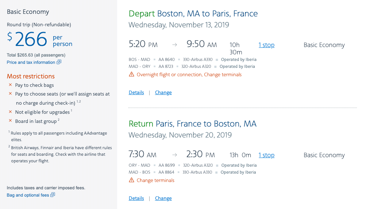Click the X icon beside Pay to choose seats
The image size is (366, 209).
[10, 94]
